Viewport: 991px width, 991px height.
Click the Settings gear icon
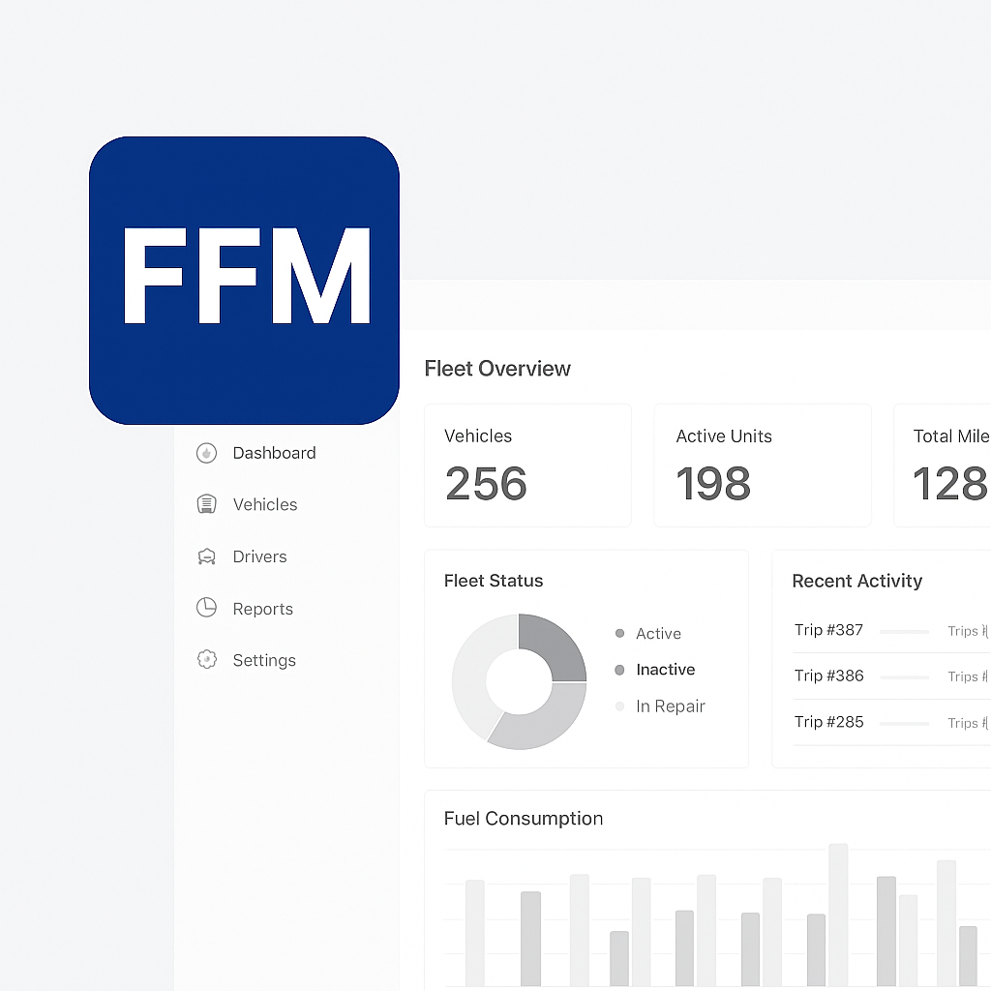click(206, 660)
